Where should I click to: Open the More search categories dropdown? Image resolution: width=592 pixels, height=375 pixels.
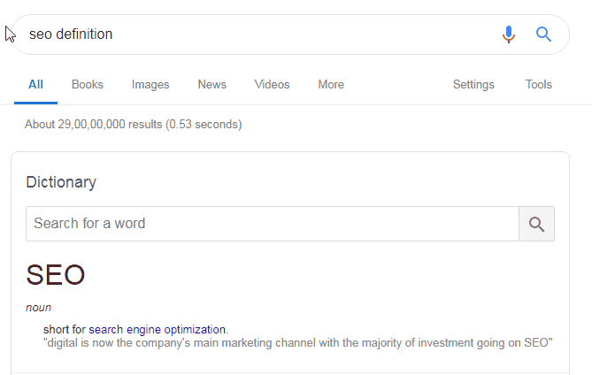tap(331, 85)
